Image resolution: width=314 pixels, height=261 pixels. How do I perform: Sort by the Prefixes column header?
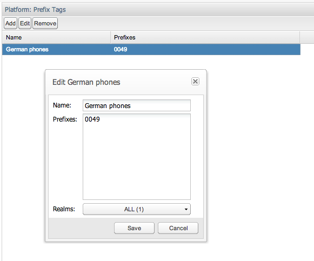click(x=205, y=37)
